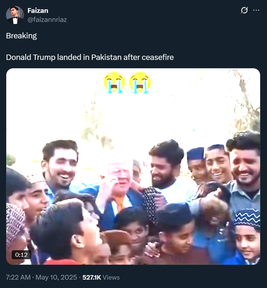Open the 527.1K Views count
The image size is (267, 288).
101,277
